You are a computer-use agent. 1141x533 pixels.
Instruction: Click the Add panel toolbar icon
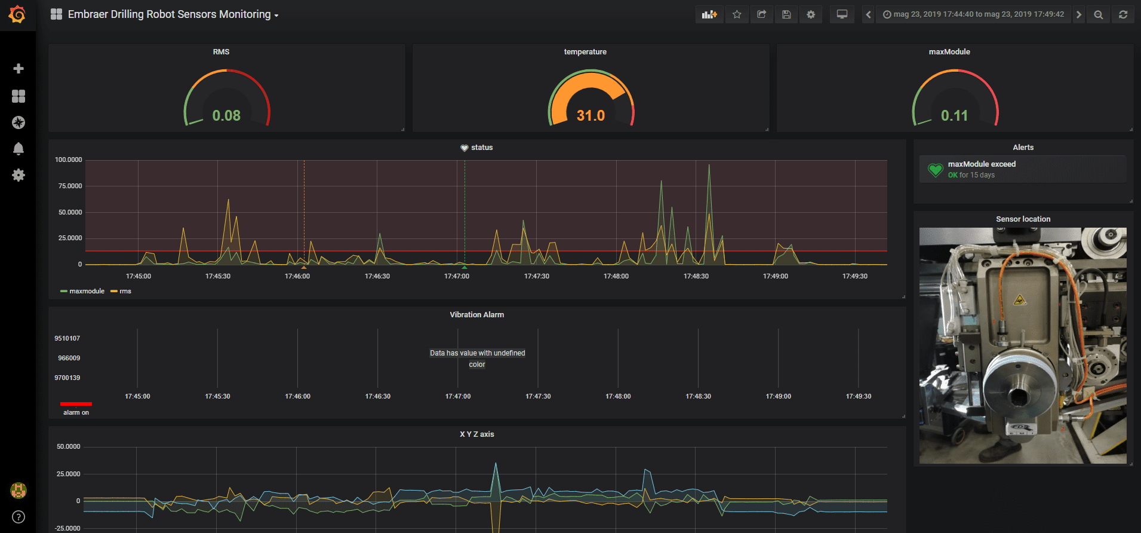coord(709,14)
